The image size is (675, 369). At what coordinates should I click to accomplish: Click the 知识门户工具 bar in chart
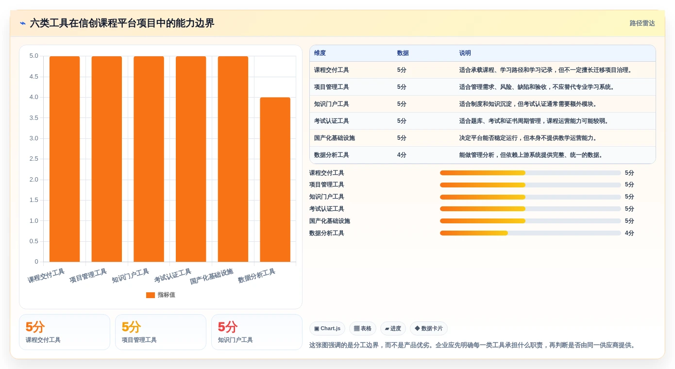pos(149,159)
